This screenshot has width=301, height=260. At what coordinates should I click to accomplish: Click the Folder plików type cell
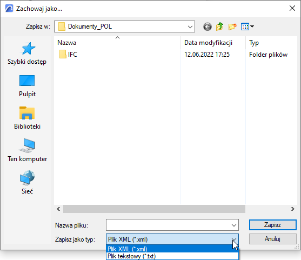pos(268,55)
